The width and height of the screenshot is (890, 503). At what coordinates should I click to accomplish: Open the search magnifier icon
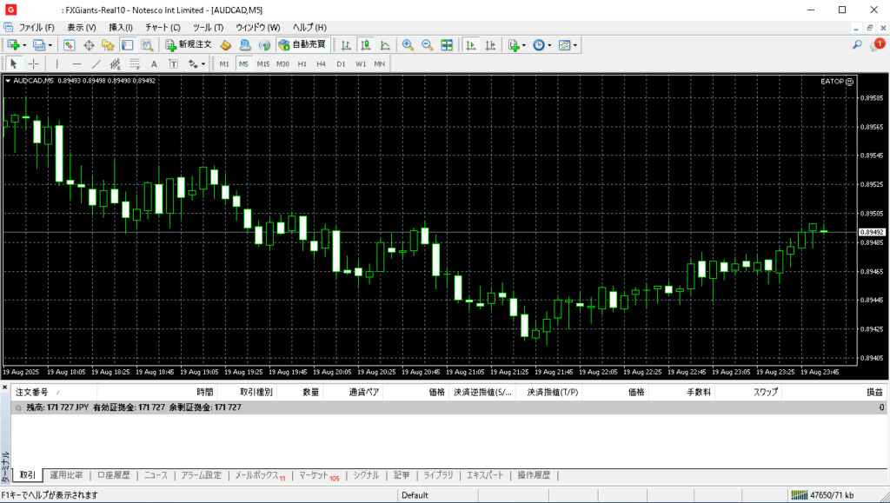(x=857, y=44)
